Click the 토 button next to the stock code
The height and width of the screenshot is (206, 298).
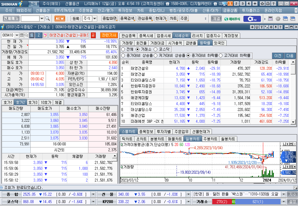click(32, 35)
